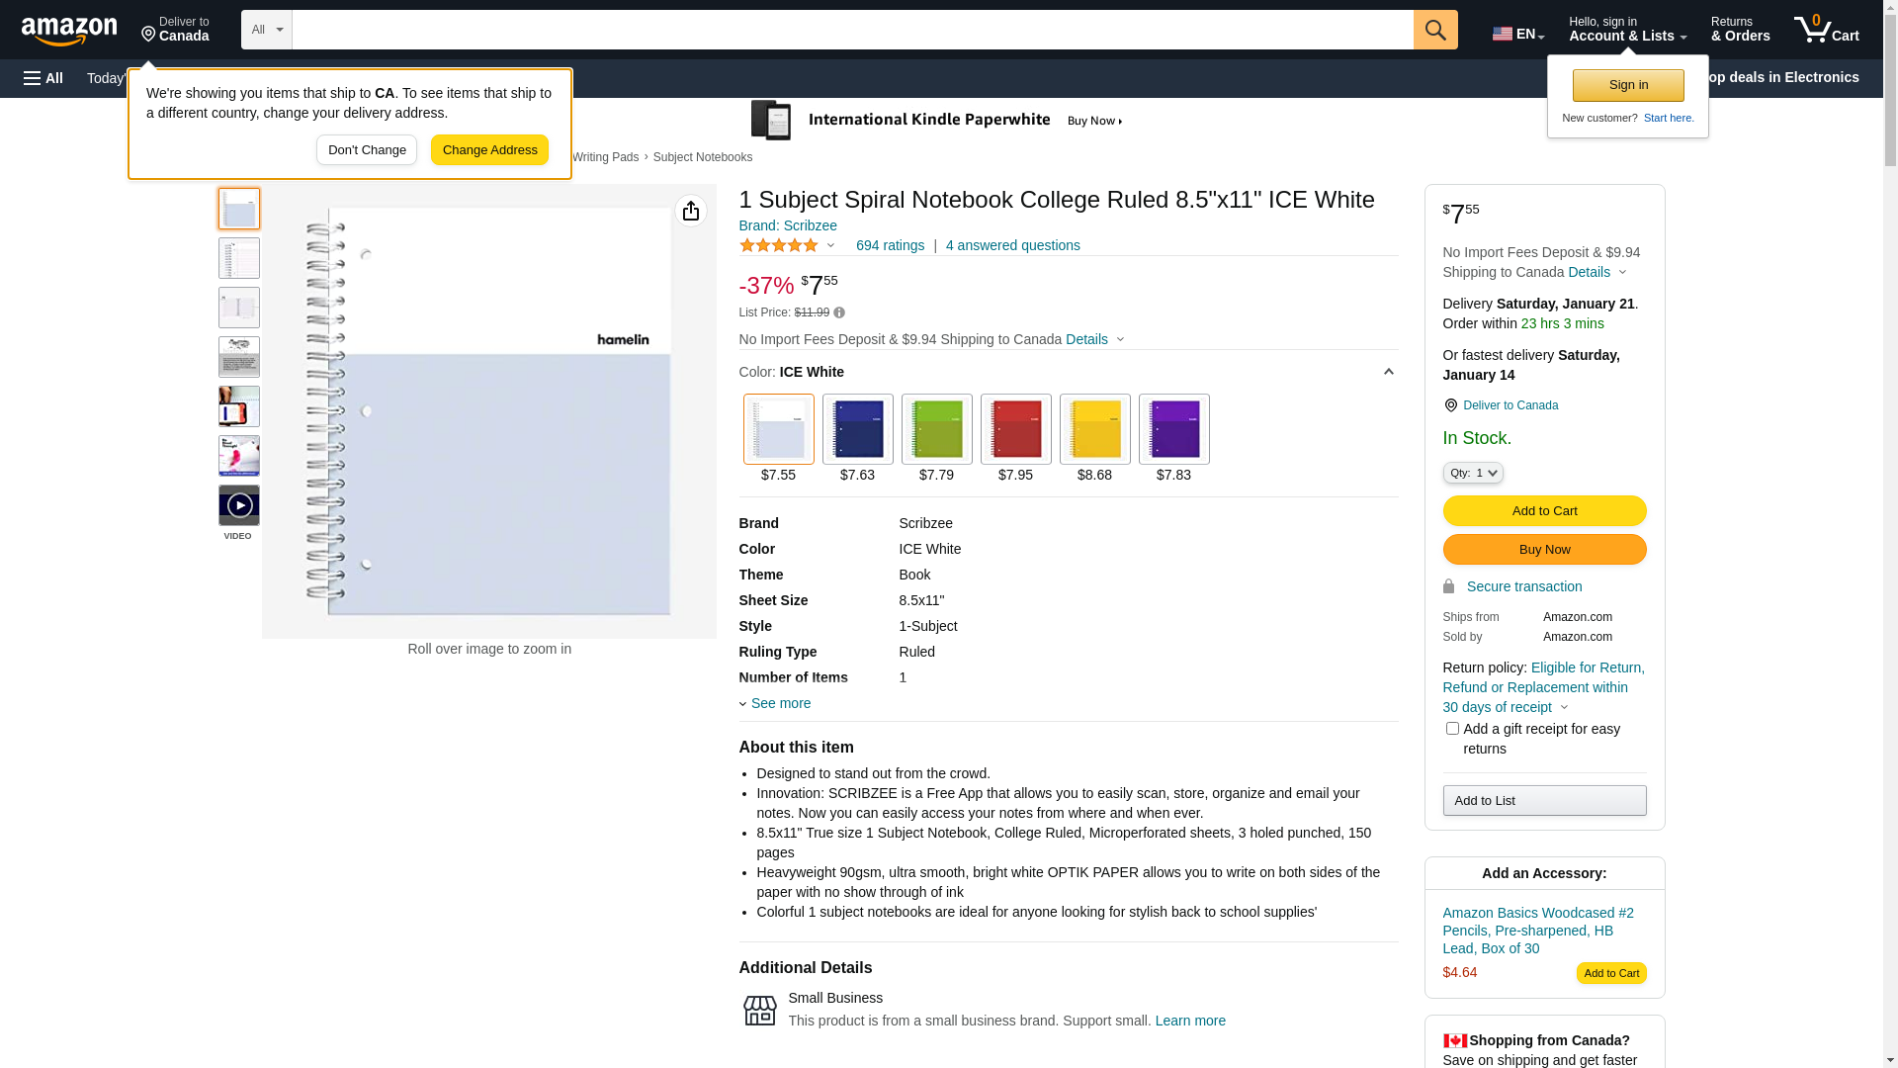1898x1068 pixels.
Task: Open the search category All dropdown
Action: pyautogui.click(x=266, y=30)
